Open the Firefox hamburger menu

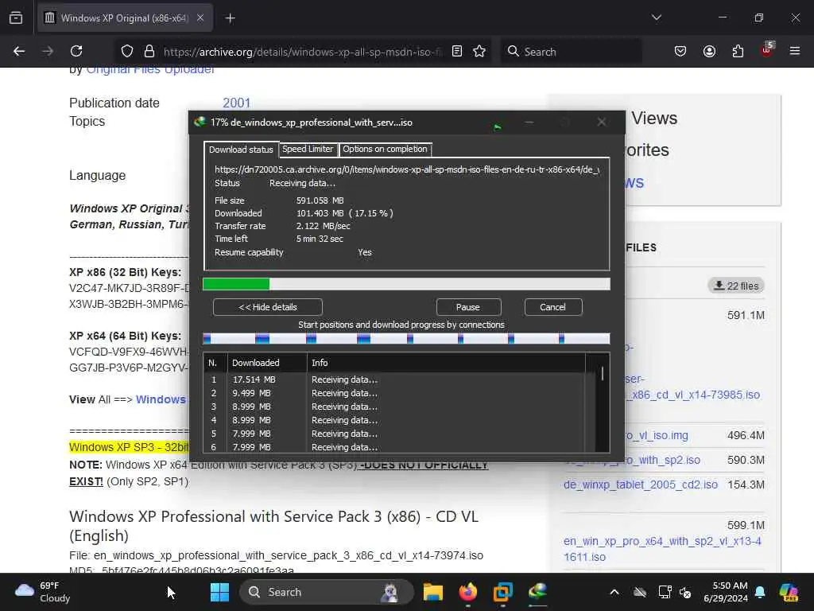795,51
